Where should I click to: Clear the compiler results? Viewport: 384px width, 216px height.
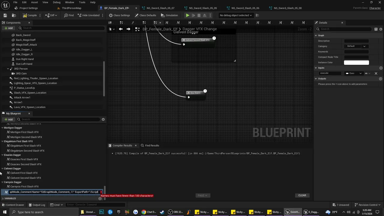[x=302, y=195]
